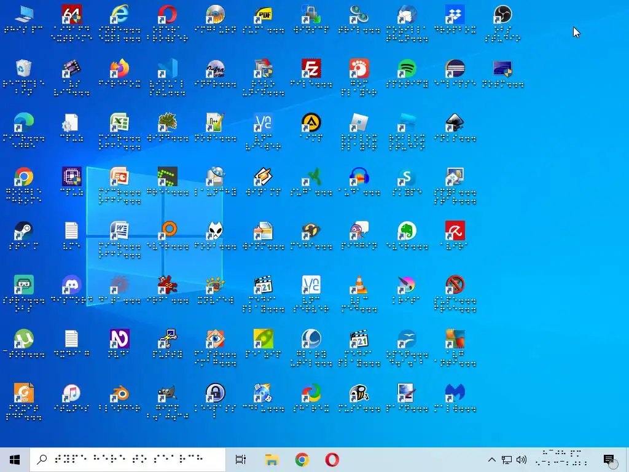The width and height of the screenshot is (629, 472).
Task: Launch Internet Explorer from the desktop
Action: click(x=120, y=15)
